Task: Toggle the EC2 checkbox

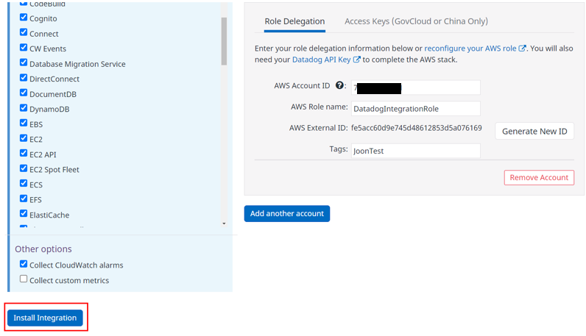Action: (24, 138)
